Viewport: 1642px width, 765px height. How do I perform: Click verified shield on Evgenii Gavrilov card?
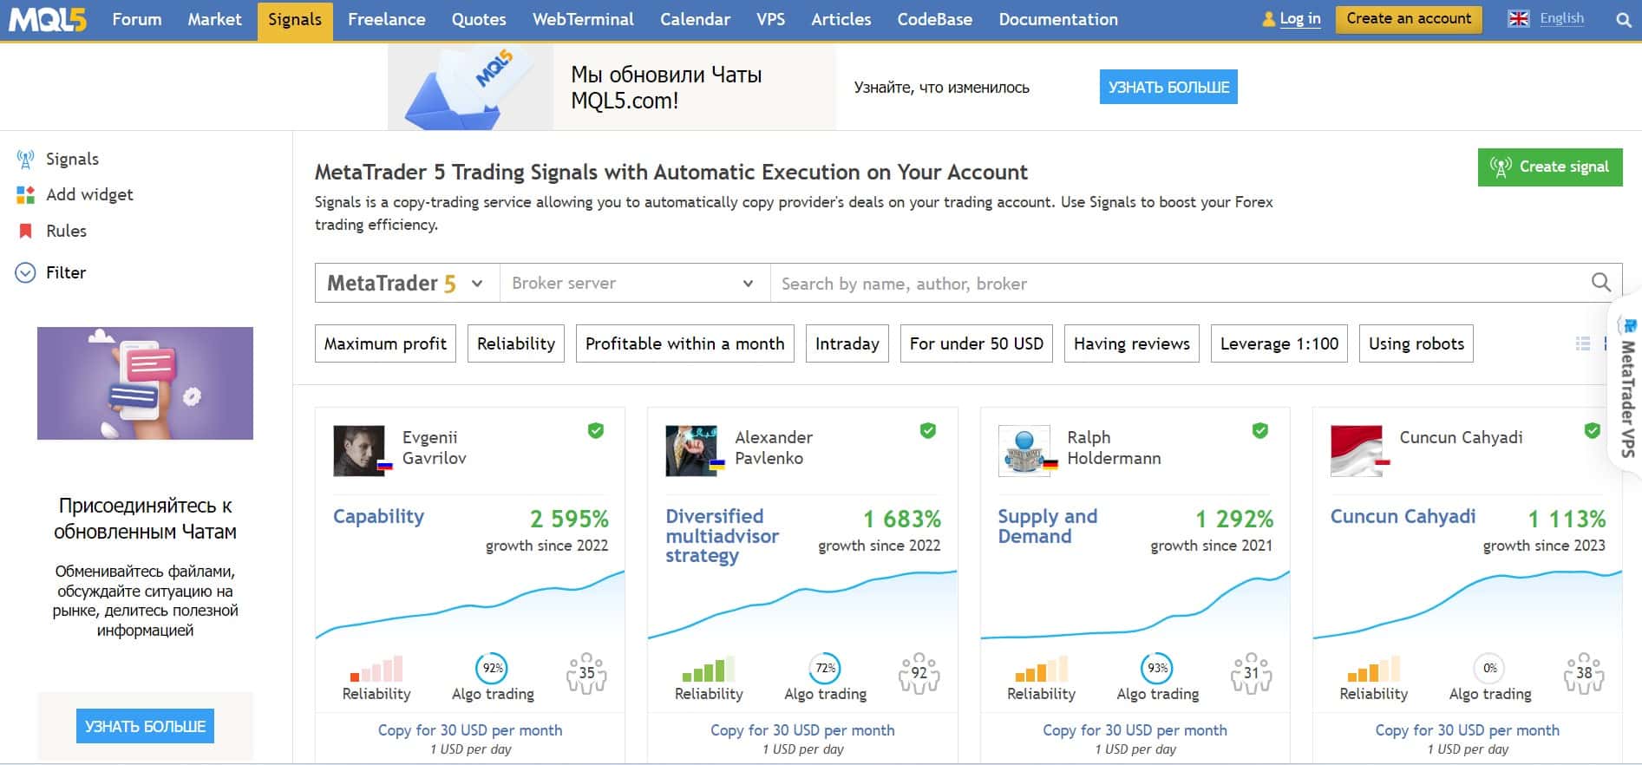click(x=596, y=430)
